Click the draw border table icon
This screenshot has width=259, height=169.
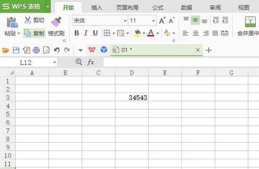click(121, 33)
